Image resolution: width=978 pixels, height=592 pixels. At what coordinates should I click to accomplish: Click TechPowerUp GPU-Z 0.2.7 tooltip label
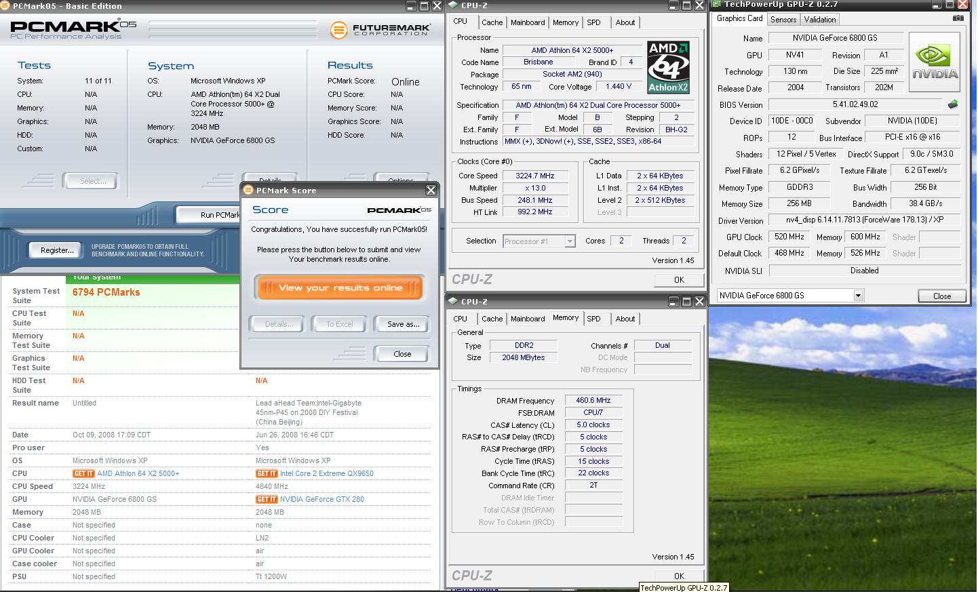[x=684, y=587]
